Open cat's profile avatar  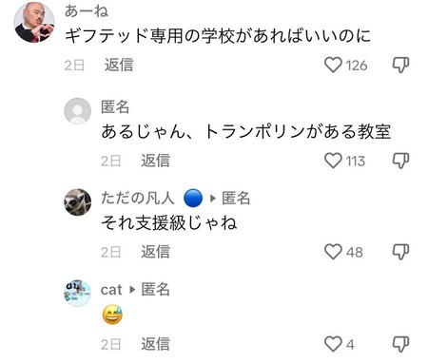[x=78, y=293]
